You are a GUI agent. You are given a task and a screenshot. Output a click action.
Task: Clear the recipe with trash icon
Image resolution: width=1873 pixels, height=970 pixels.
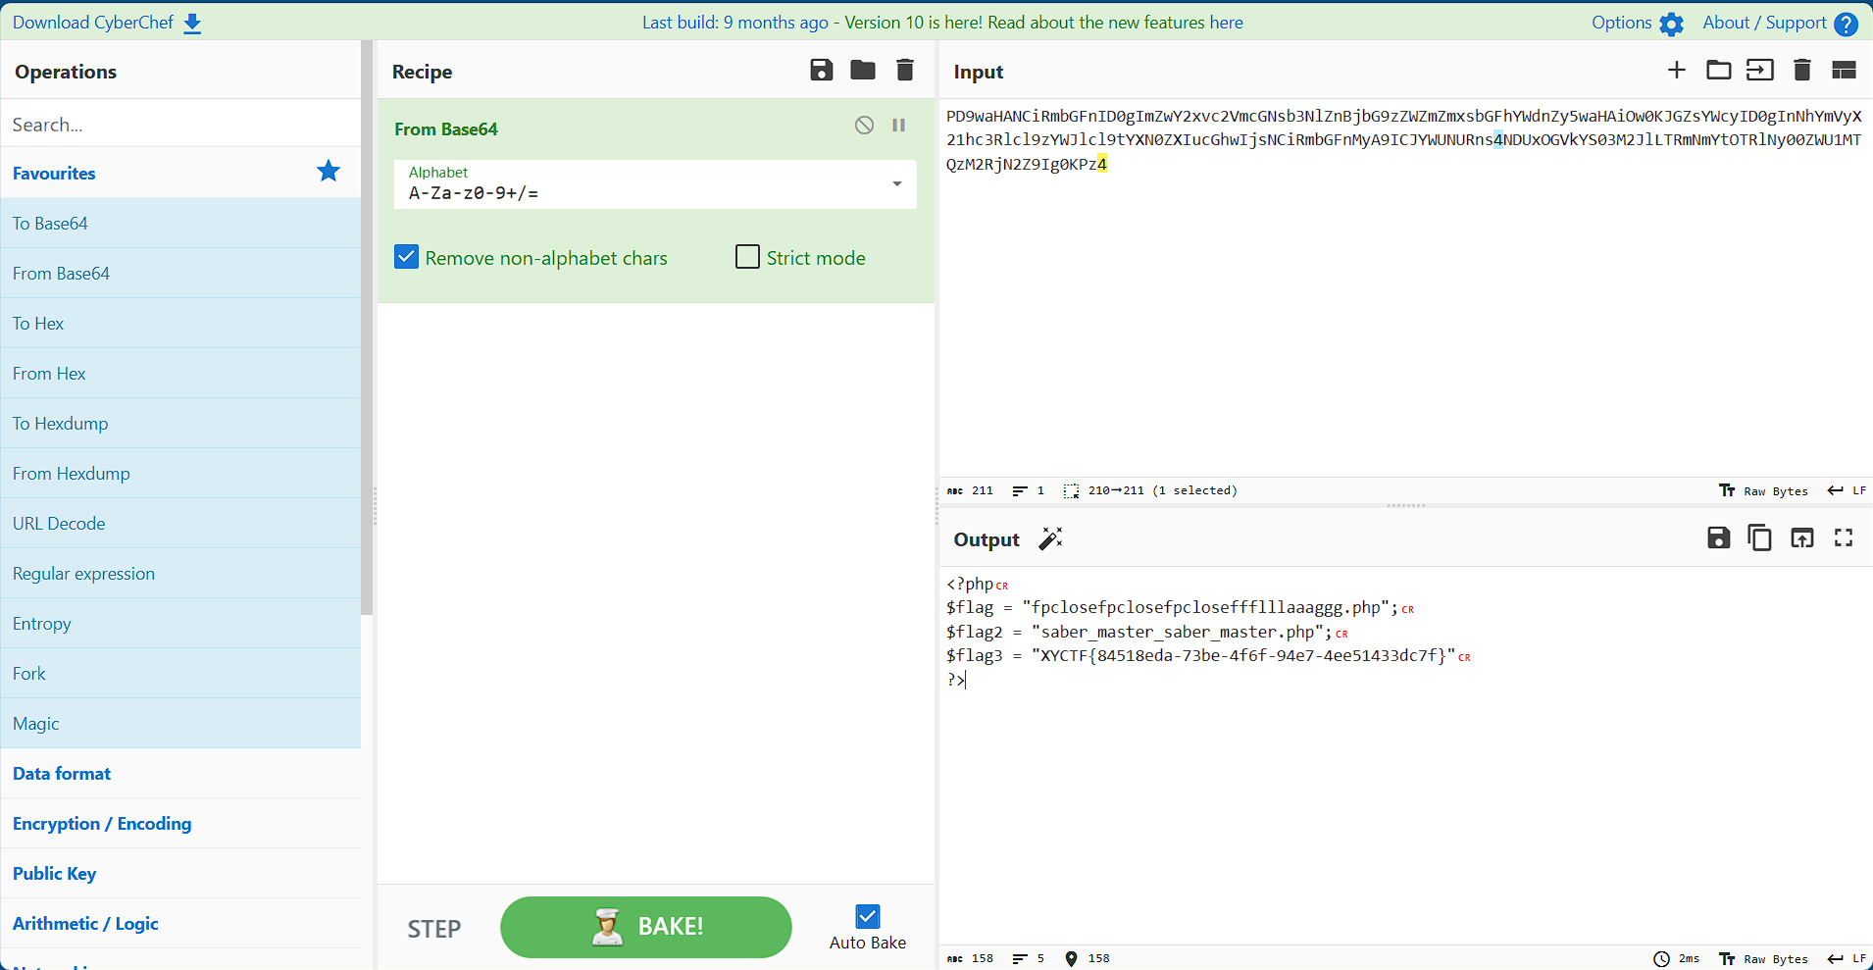coord(905,70)
